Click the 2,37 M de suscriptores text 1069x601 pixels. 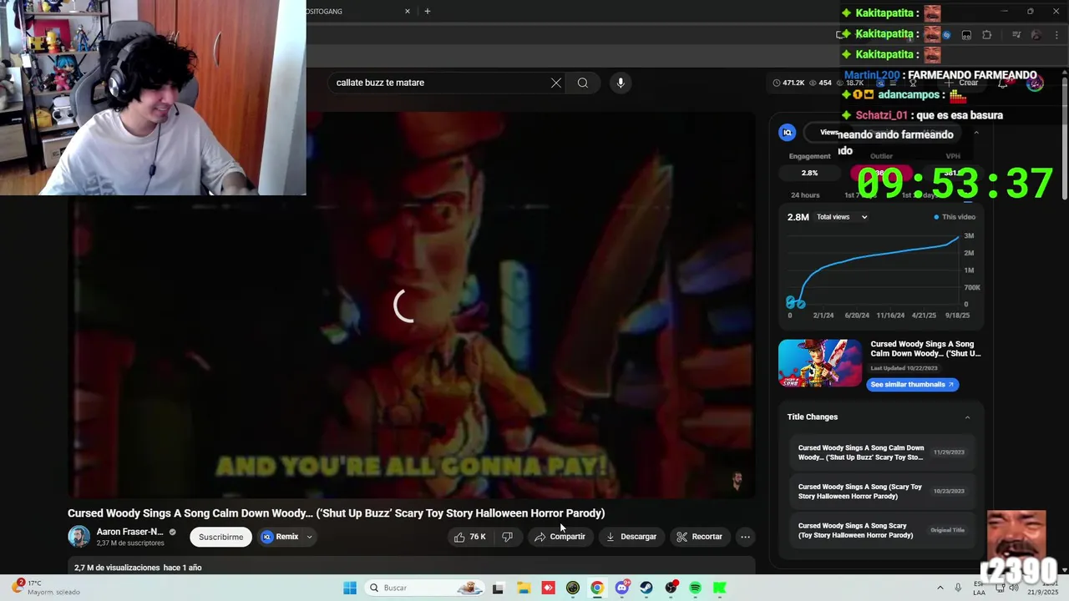[x=130, y=543]
